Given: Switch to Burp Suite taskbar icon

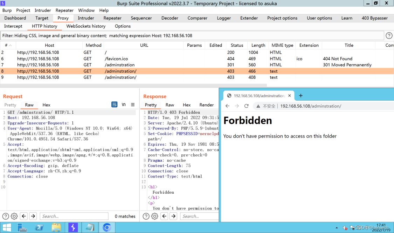Looking at the screenshot, I should coord(73,227).
